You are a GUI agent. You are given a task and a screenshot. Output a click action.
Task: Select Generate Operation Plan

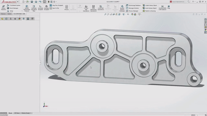(x=34, y=7)
